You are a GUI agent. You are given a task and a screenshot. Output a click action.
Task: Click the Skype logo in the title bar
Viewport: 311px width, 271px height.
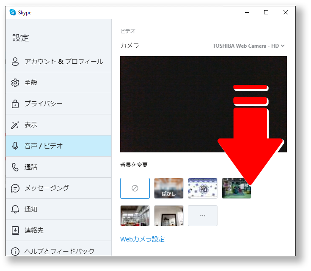pyautogui.click(x=13, y=13)
